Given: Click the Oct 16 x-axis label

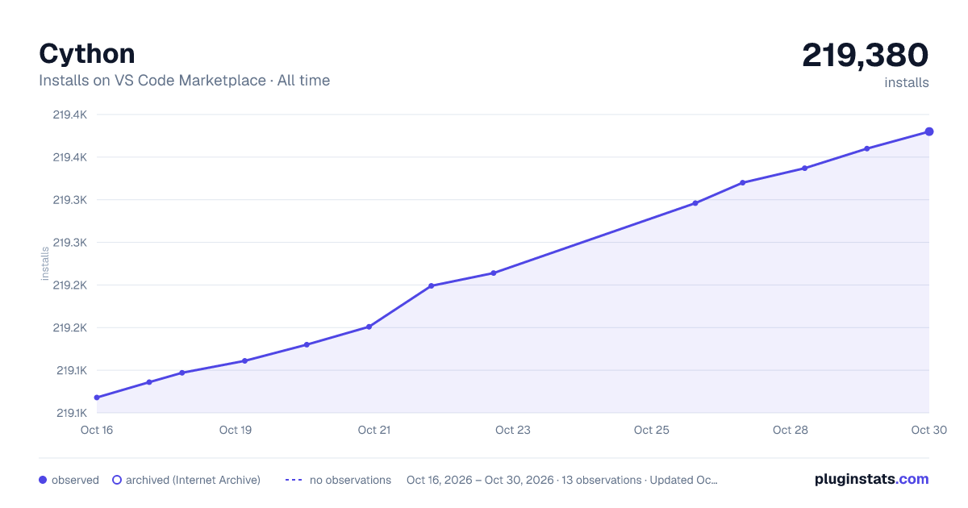Looking at the screenshot, I should [x=97, y=430].
